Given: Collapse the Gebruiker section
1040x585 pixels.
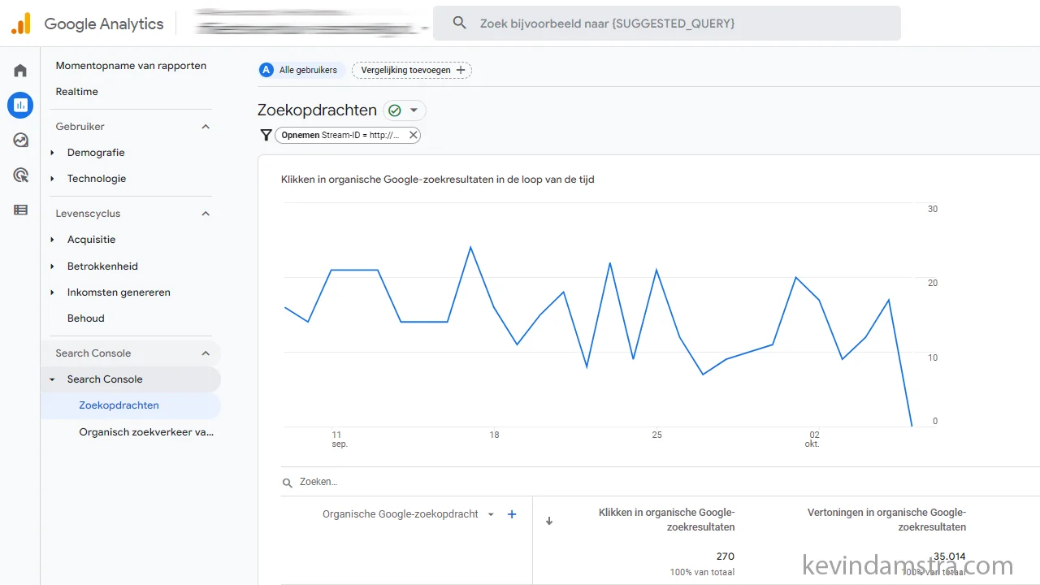Looking at the screenshot, I should click(206, 127).
